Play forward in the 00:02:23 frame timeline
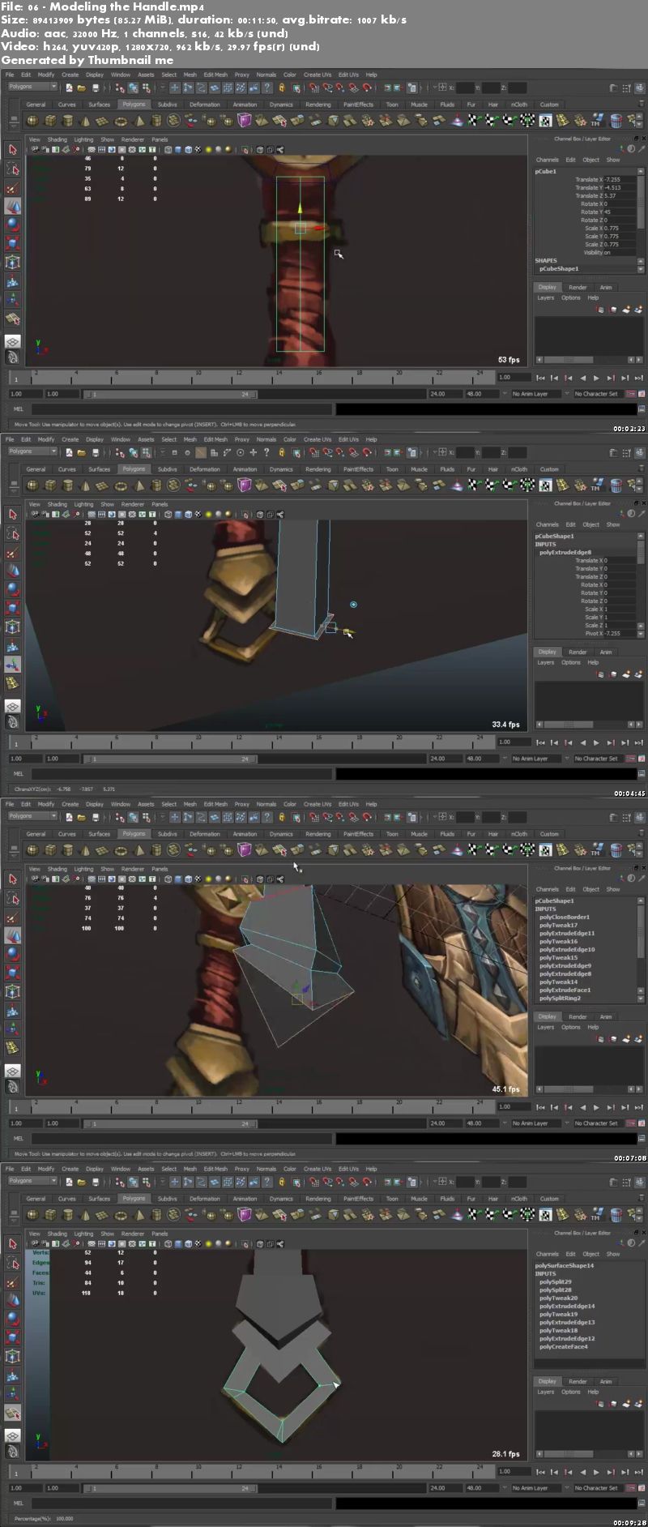Screen dimensions: 648x1527 597,378
